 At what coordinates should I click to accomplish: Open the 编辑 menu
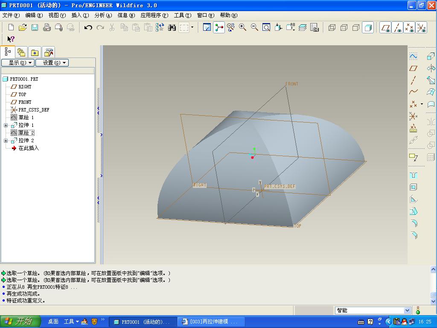tap(34, 15)
